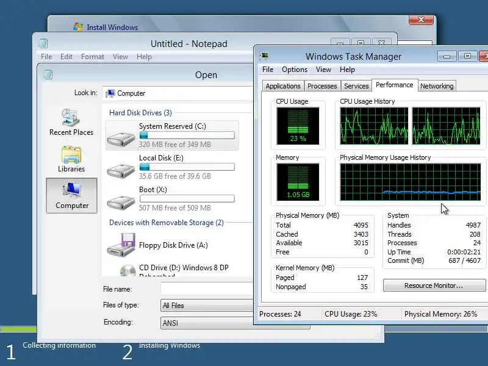Open the Look in location dropdown
This screenshot has height=366, width=488.
[178, 93]
